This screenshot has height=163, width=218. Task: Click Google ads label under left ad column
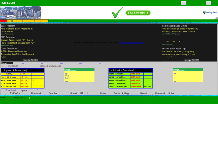[31, 60]
